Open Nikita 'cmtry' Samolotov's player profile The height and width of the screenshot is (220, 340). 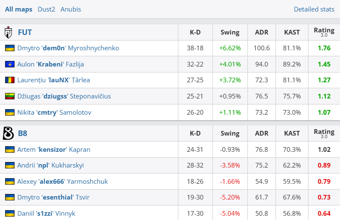pyautogui.click(x=54, y=113)
